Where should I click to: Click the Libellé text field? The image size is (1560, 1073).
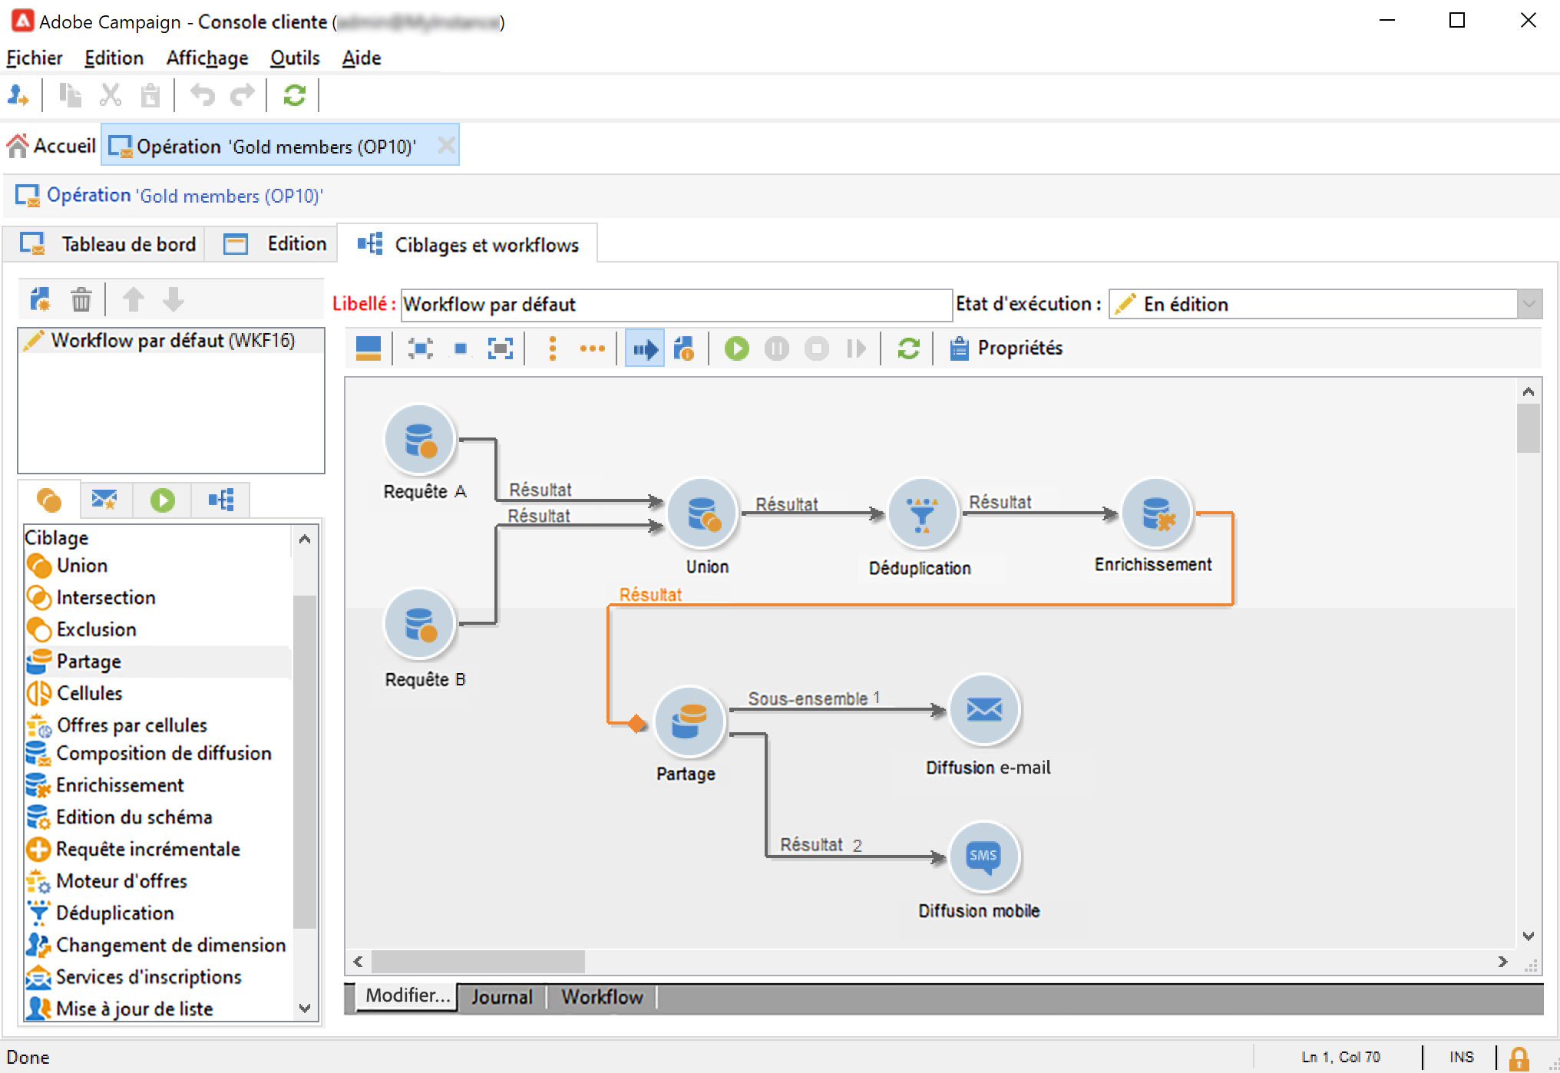676,305
